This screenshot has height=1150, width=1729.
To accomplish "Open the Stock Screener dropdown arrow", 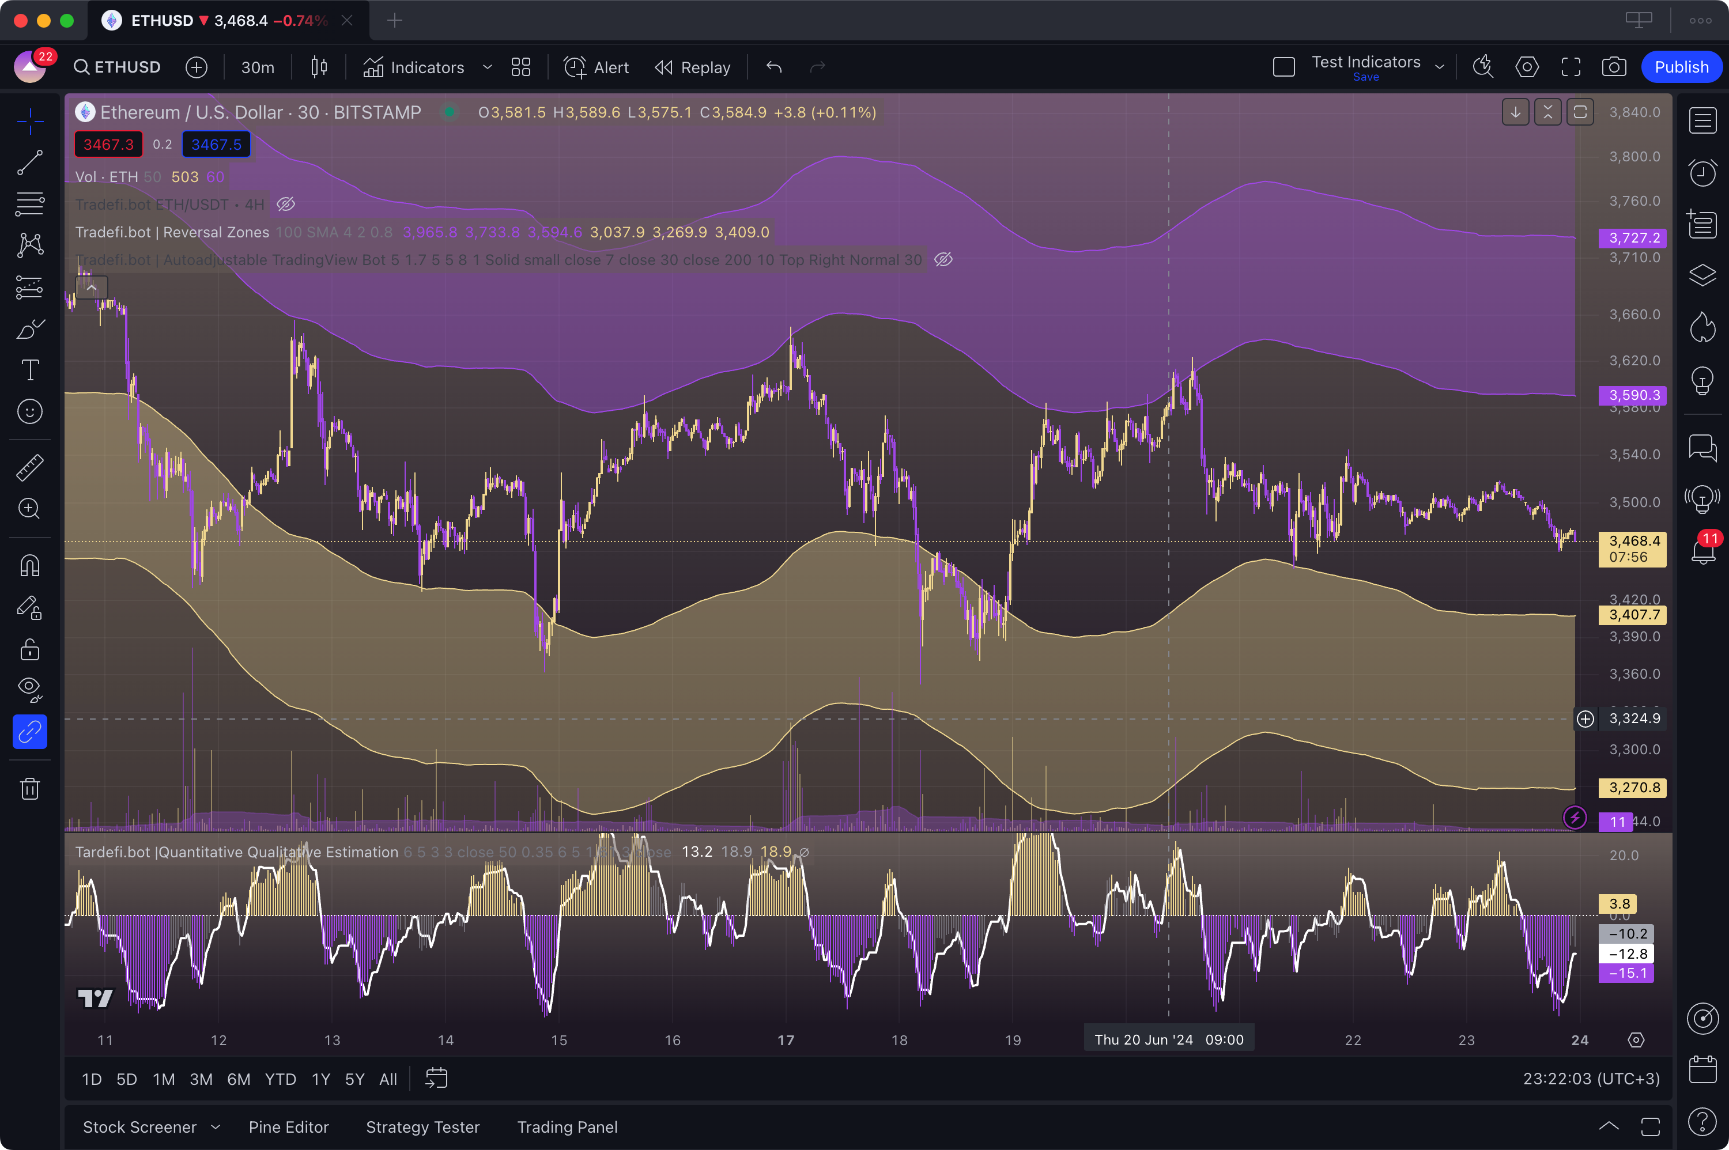I will (x=215, y=1128).
